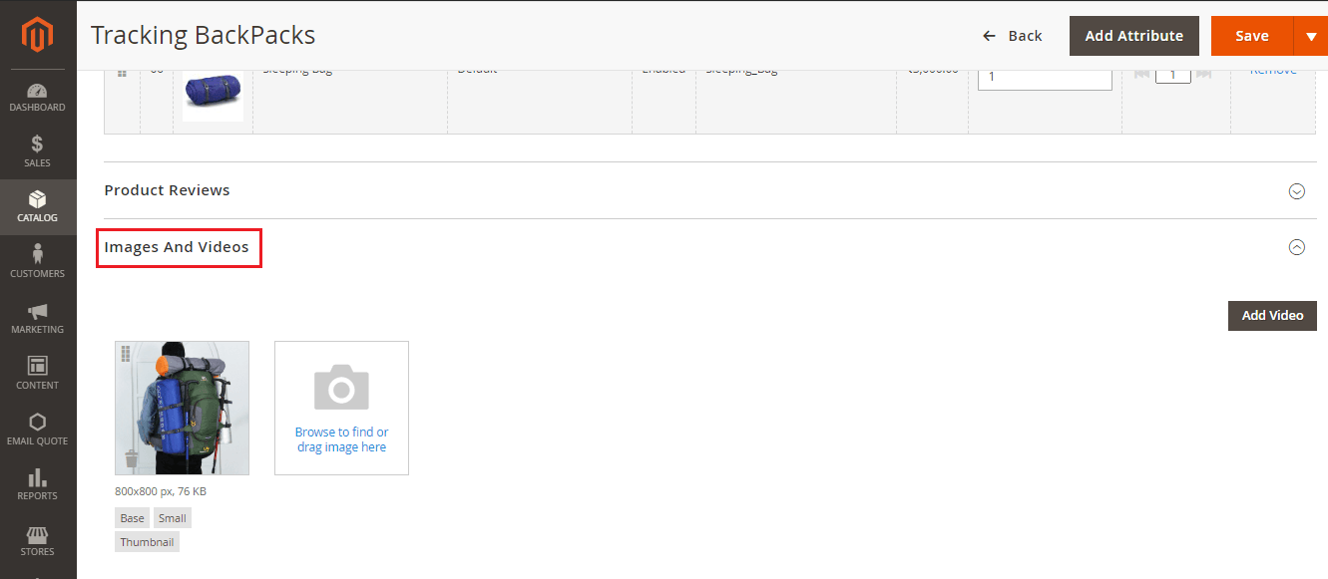Open the Content menu icon
The height and width of the screenshot is (579, 1328).
pyautogui.click(x=38, y=366)
